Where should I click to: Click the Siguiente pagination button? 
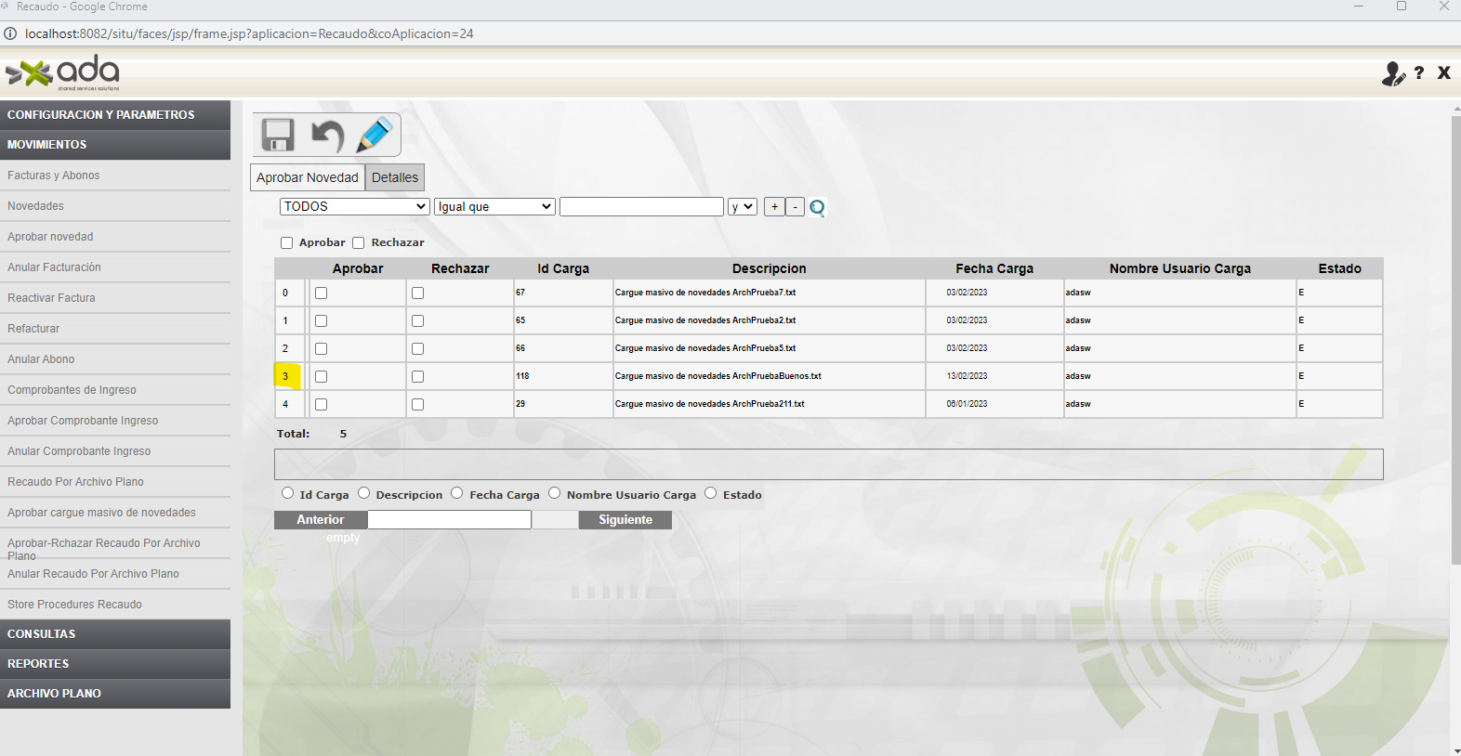click(625, 520)
